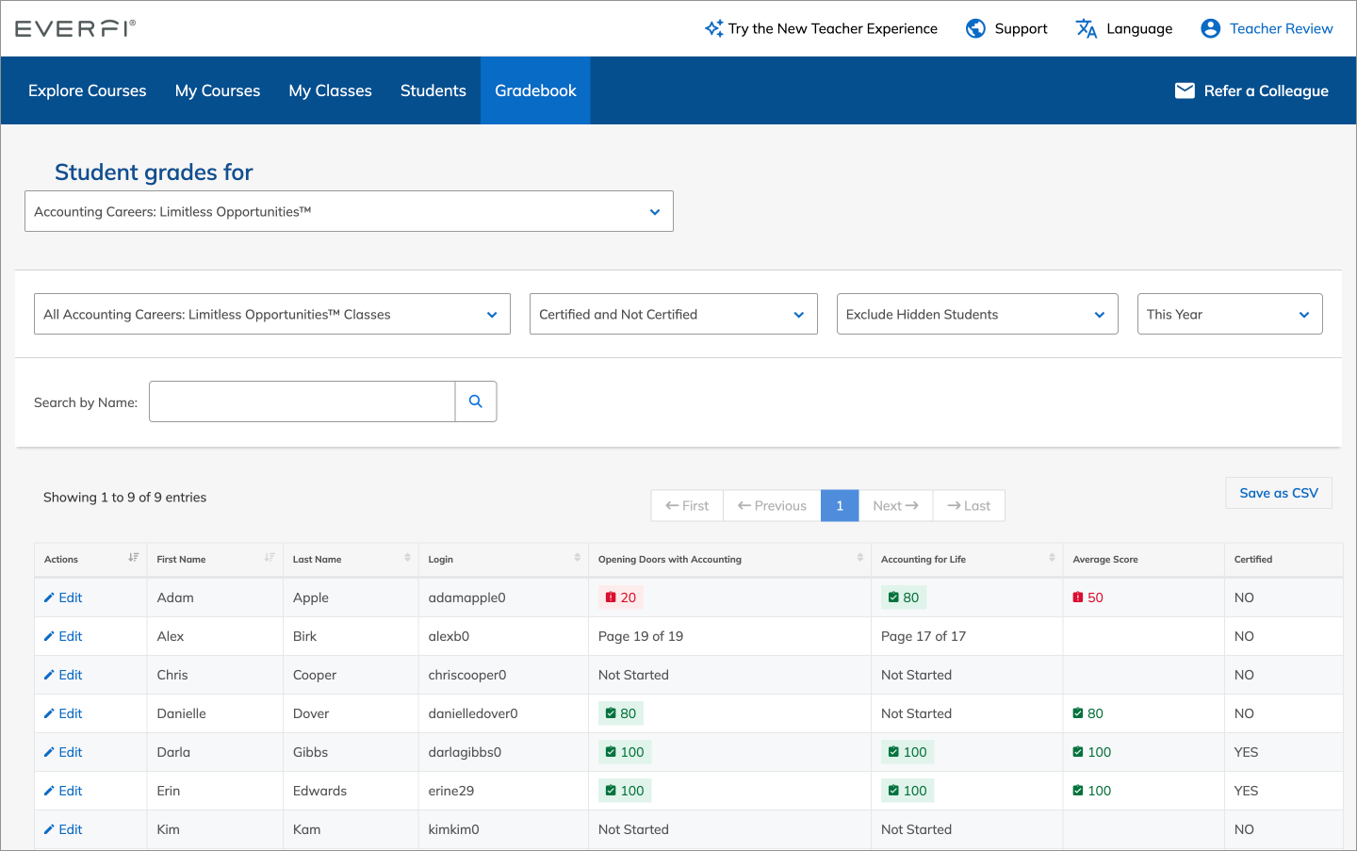Click Previous pagination button
Viewport: 1357px width, 851px height.
coord(772,505)
